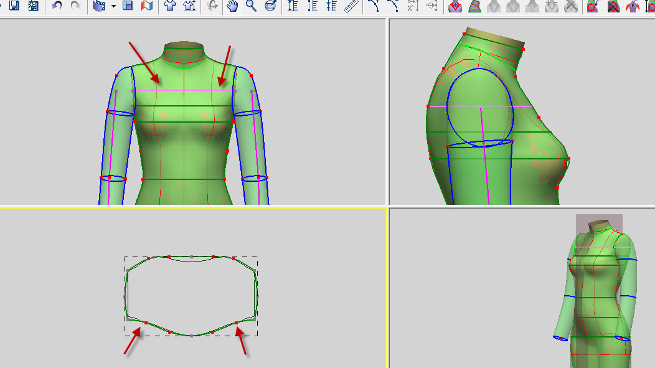Select the diagonal ruler tool
The width and height of the screenshot is (655, 368).
pyautogui.click(x=351, y=6)
